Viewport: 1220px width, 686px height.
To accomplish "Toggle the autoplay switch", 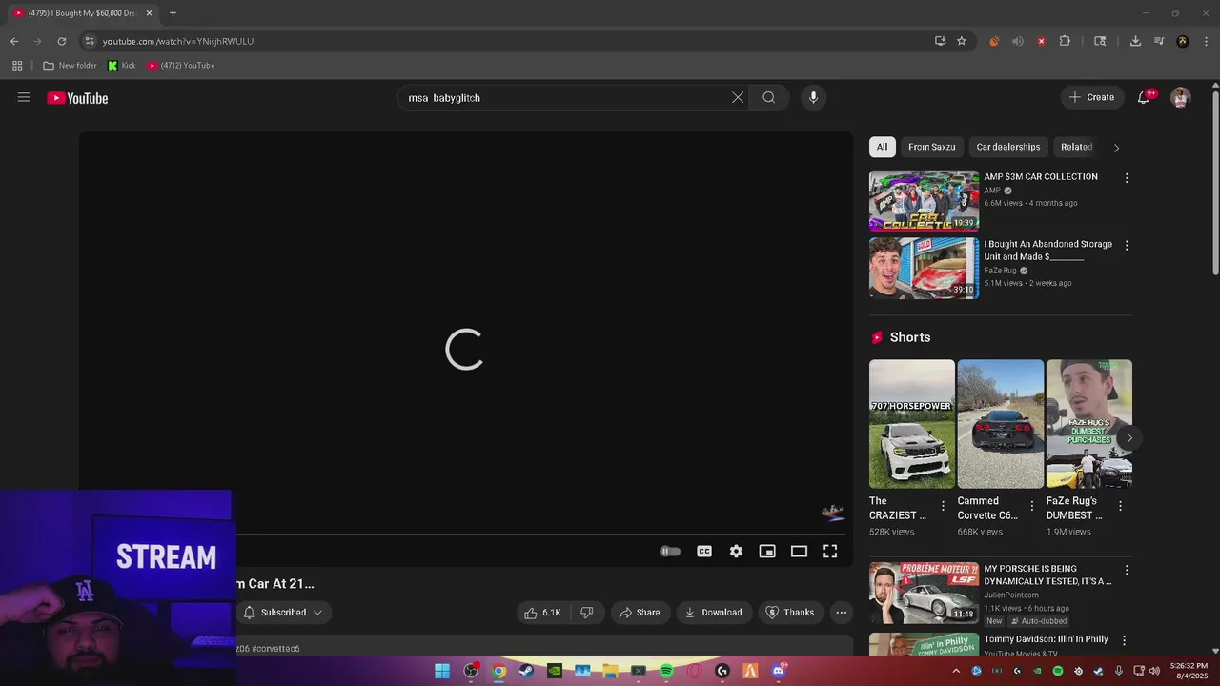I will [670, 551].
